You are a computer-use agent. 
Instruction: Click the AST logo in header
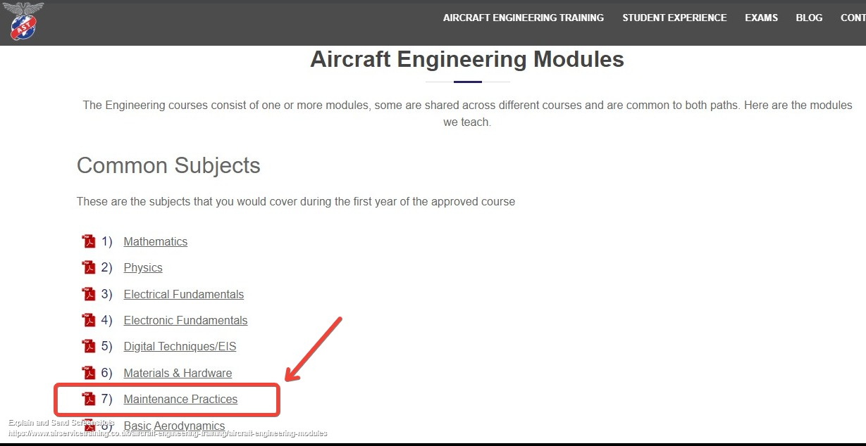(23, 20)
